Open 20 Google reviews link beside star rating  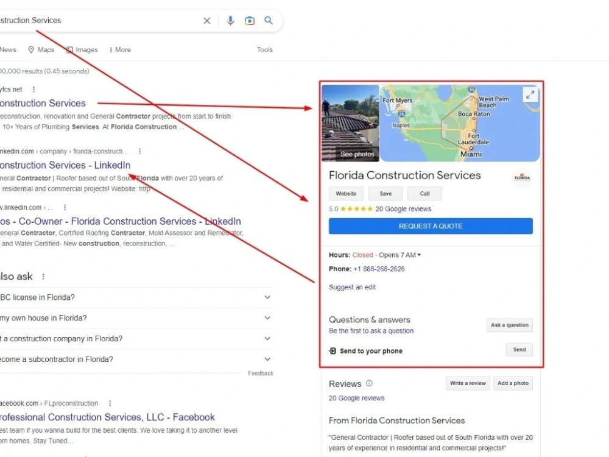(x=403, y=209)
